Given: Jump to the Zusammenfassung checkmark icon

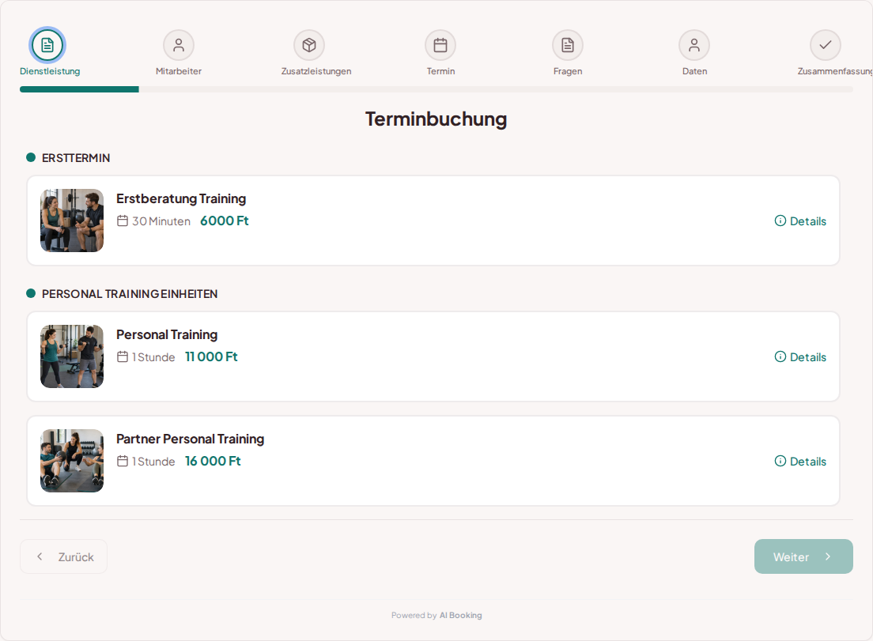Looking at the screenshot, I should [826, 45].
